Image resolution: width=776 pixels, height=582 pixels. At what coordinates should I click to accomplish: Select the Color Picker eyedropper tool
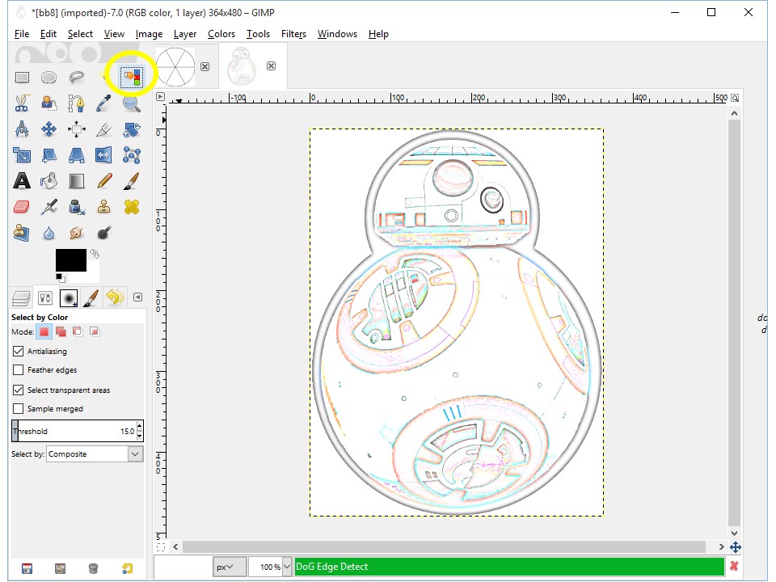[x=103, y=103]
